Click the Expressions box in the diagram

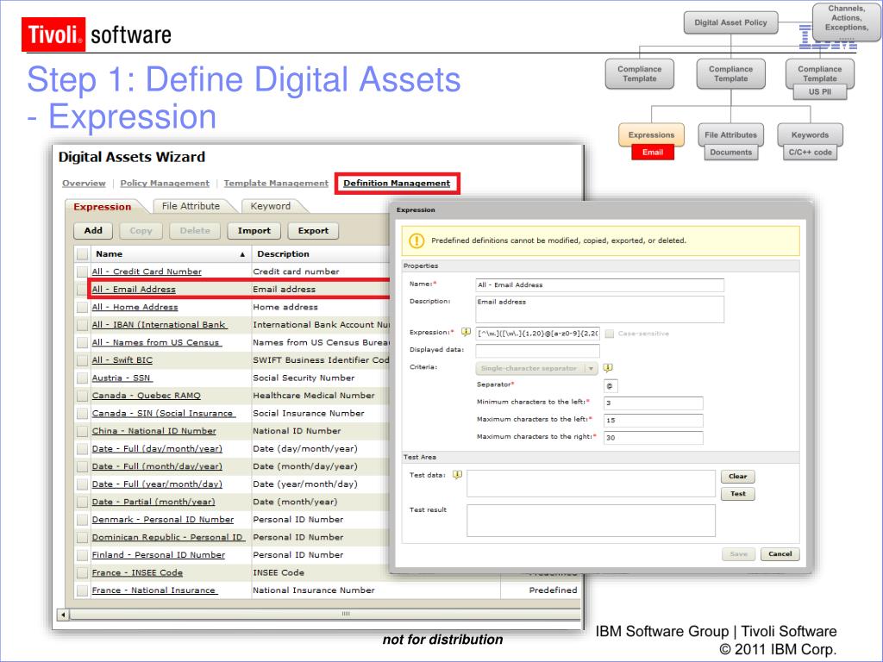point(652,135)
